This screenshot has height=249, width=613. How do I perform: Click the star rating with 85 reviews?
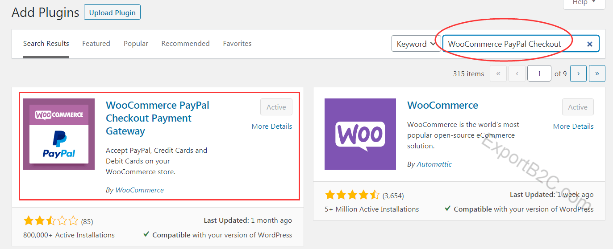pyautogui.click(x=51, y=220)
